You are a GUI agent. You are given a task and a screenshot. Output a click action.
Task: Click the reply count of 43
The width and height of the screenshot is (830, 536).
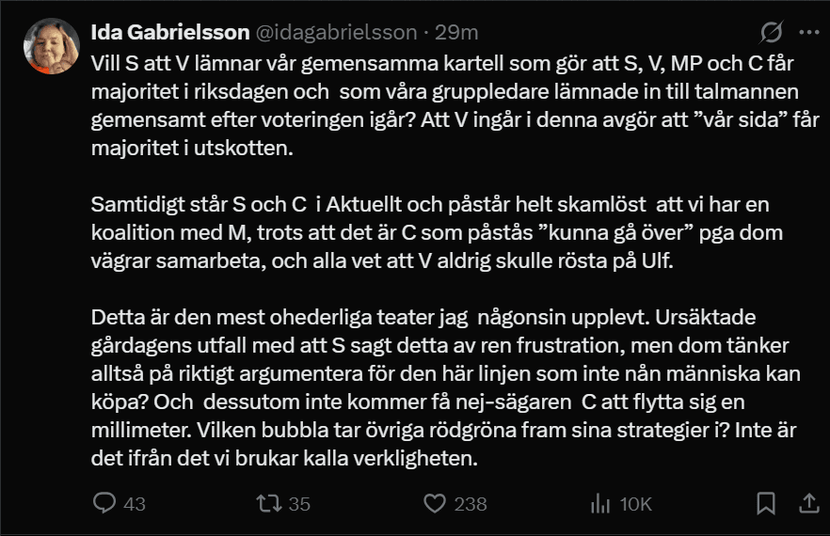[135, 504]
